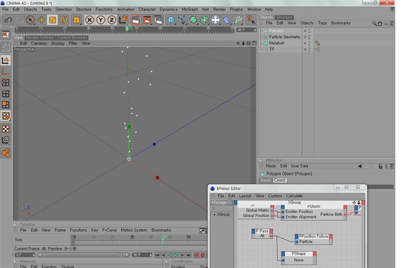Click the record keyframe button

[x=197, y=255]
